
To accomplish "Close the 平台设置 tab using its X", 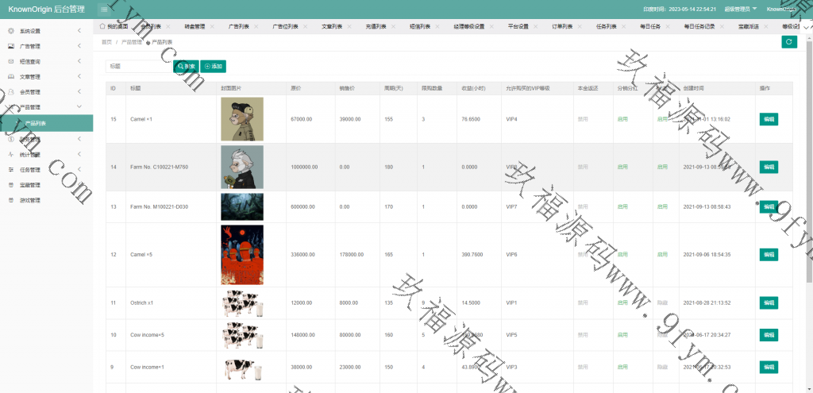I will coord(534,26).
